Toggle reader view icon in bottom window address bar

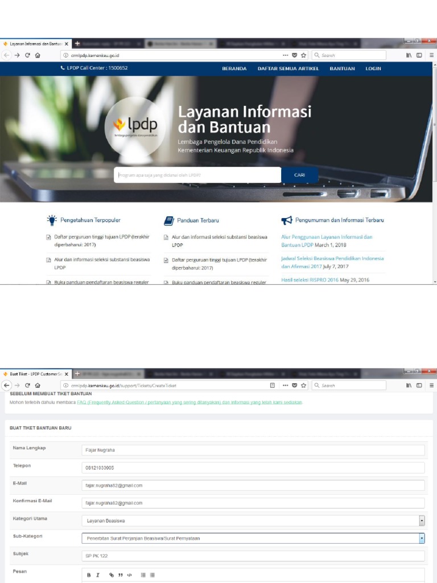[273, 385]
